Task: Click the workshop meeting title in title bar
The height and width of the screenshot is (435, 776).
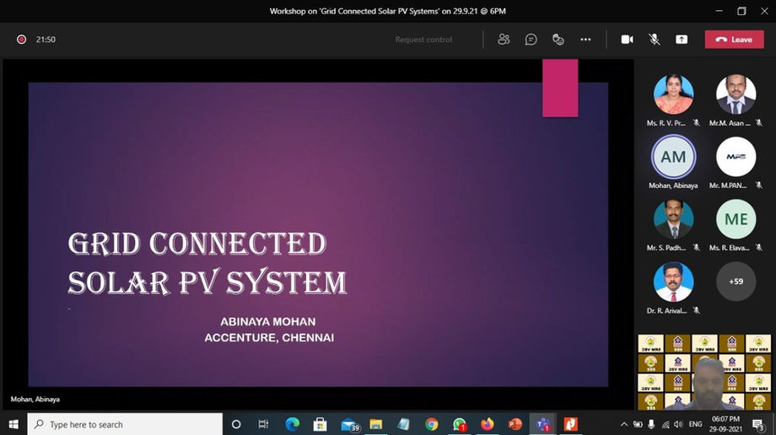Action: click(x=387, y=11)
